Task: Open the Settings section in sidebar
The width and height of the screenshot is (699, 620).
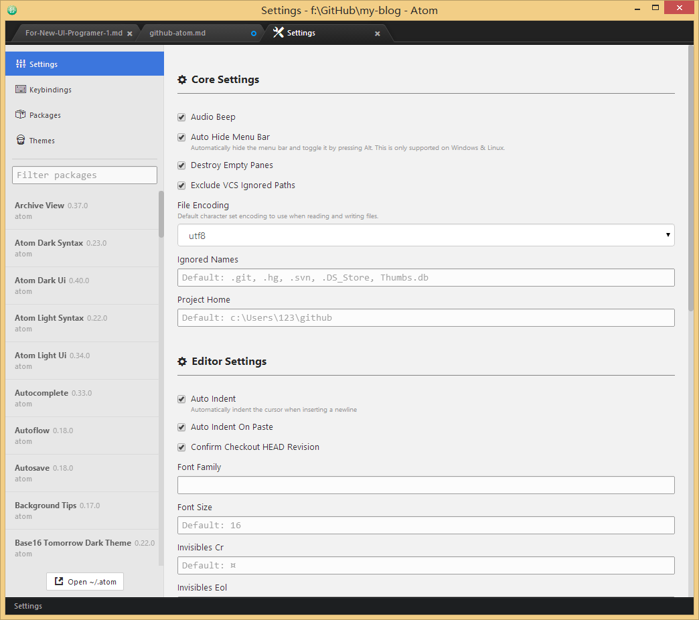Action: click(85, 64)
